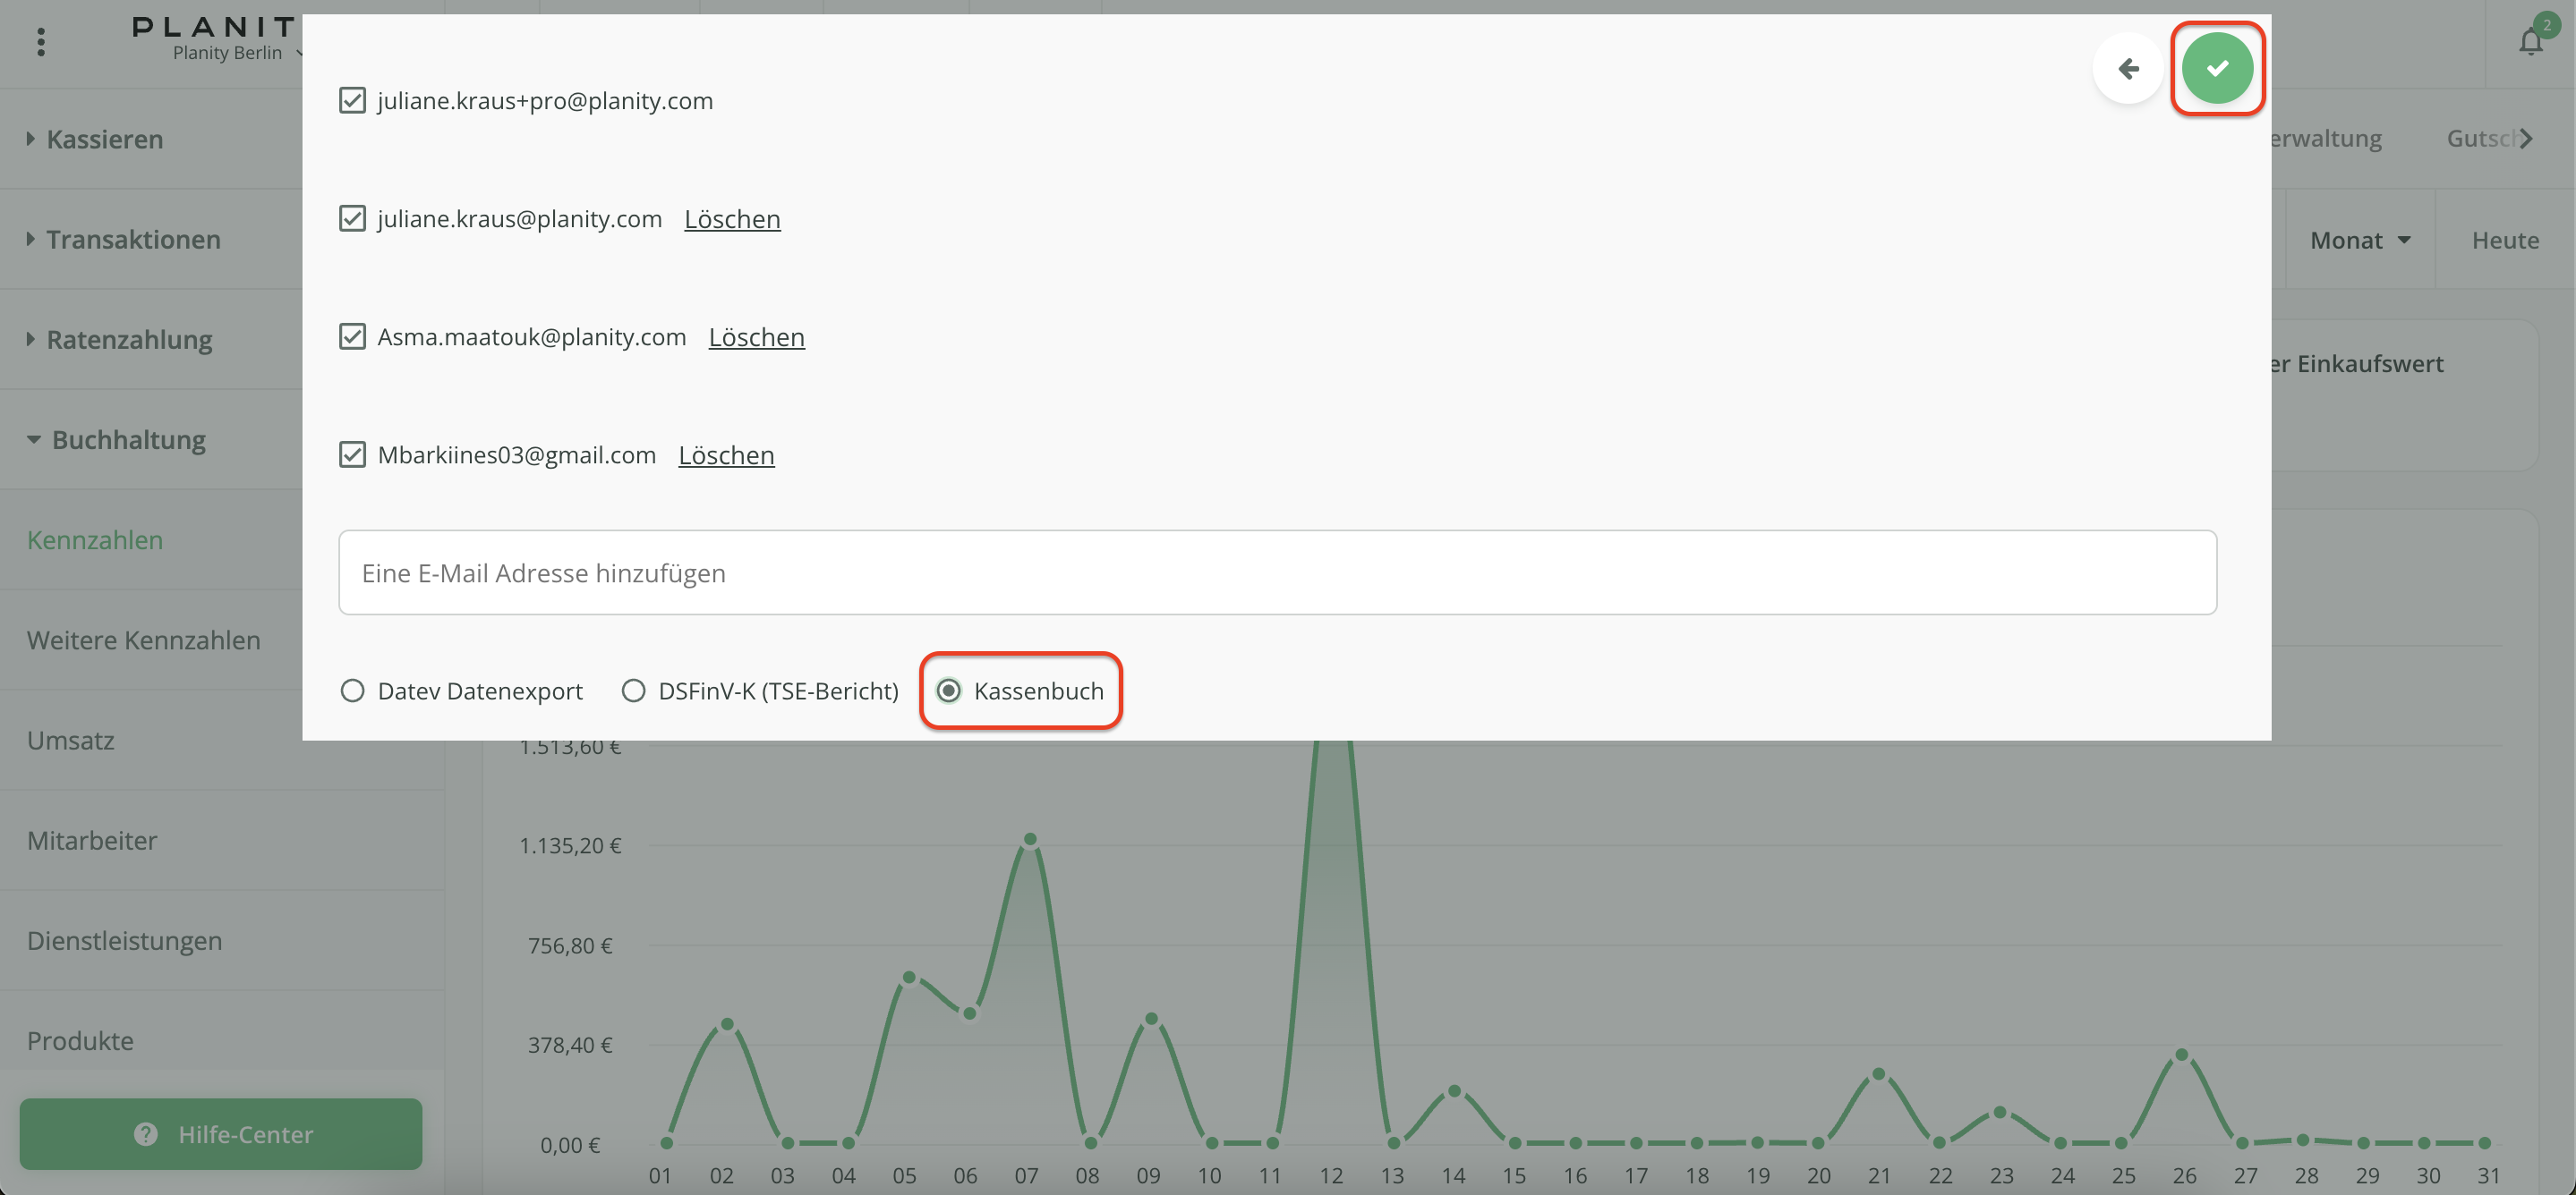Select the DSFinV-K (TSE-Bericht) radio option
This screenshot has width=2576, height=1195.
(x=633, y=691)
